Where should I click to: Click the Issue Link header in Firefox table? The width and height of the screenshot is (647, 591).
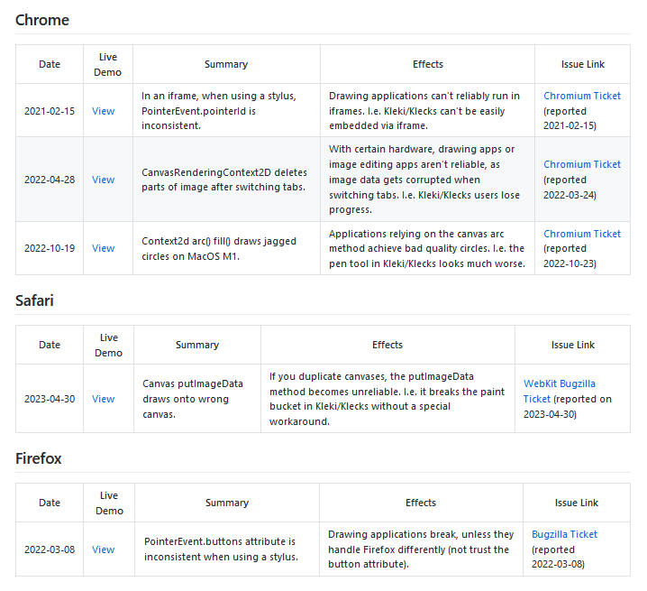[x=577, y=503]
